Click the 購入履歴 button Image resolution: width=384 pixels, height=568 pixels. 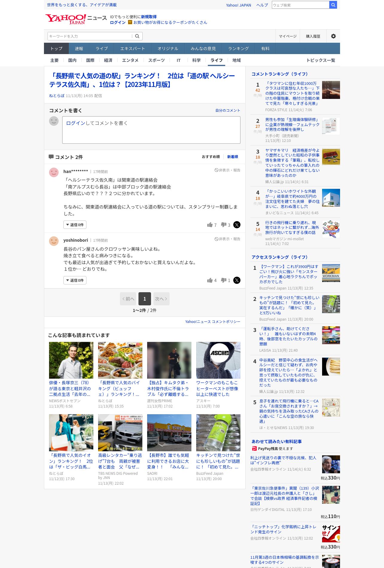313,36
